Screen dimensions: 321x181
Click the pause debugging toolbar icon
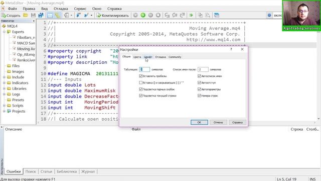point(150,15)
